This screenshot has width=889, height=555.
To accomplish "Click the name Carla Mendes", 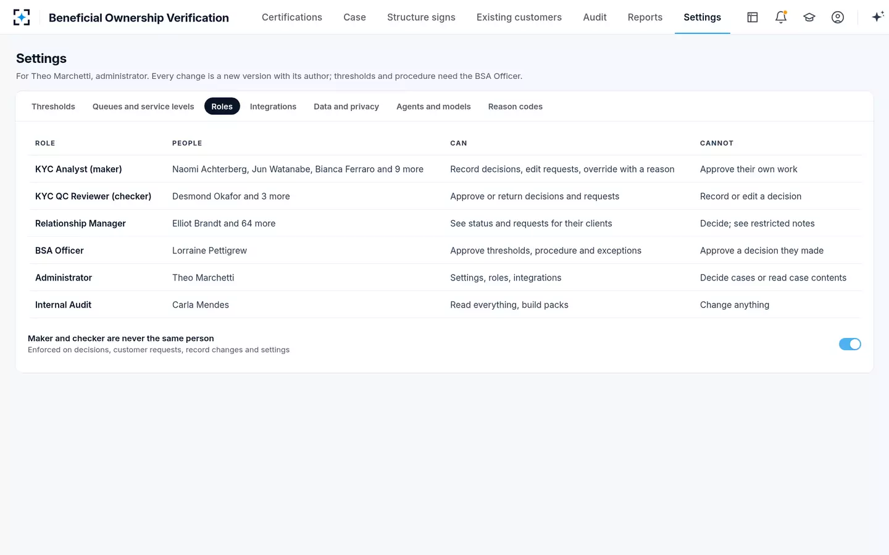I will point(201,305).
